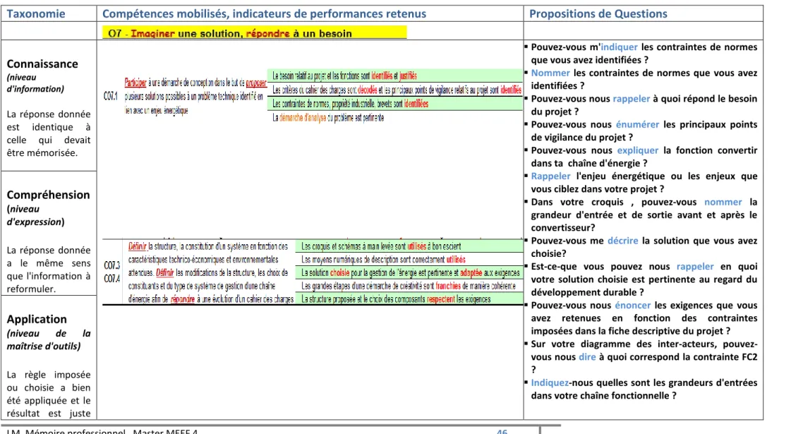Click the row "Les moyens numériques de description"

coord(409,260)
